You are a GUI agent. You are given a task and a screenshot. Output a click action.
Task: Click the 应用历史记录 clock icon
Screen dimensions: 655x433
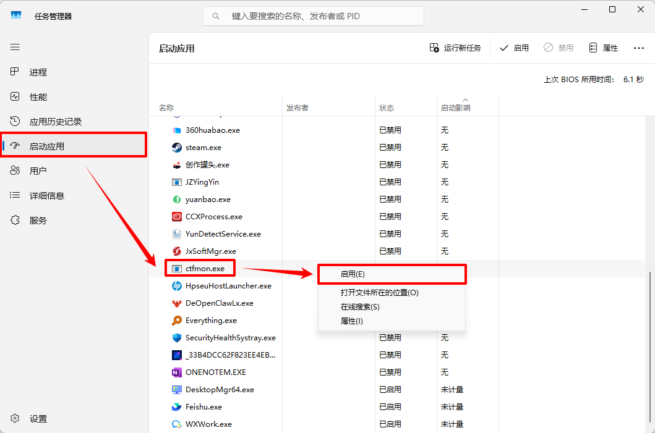pyautogui.click(x=15, y=122)
